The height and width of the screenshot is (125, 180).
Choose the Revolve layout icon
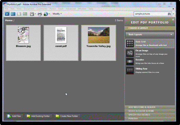coord(130,61)
